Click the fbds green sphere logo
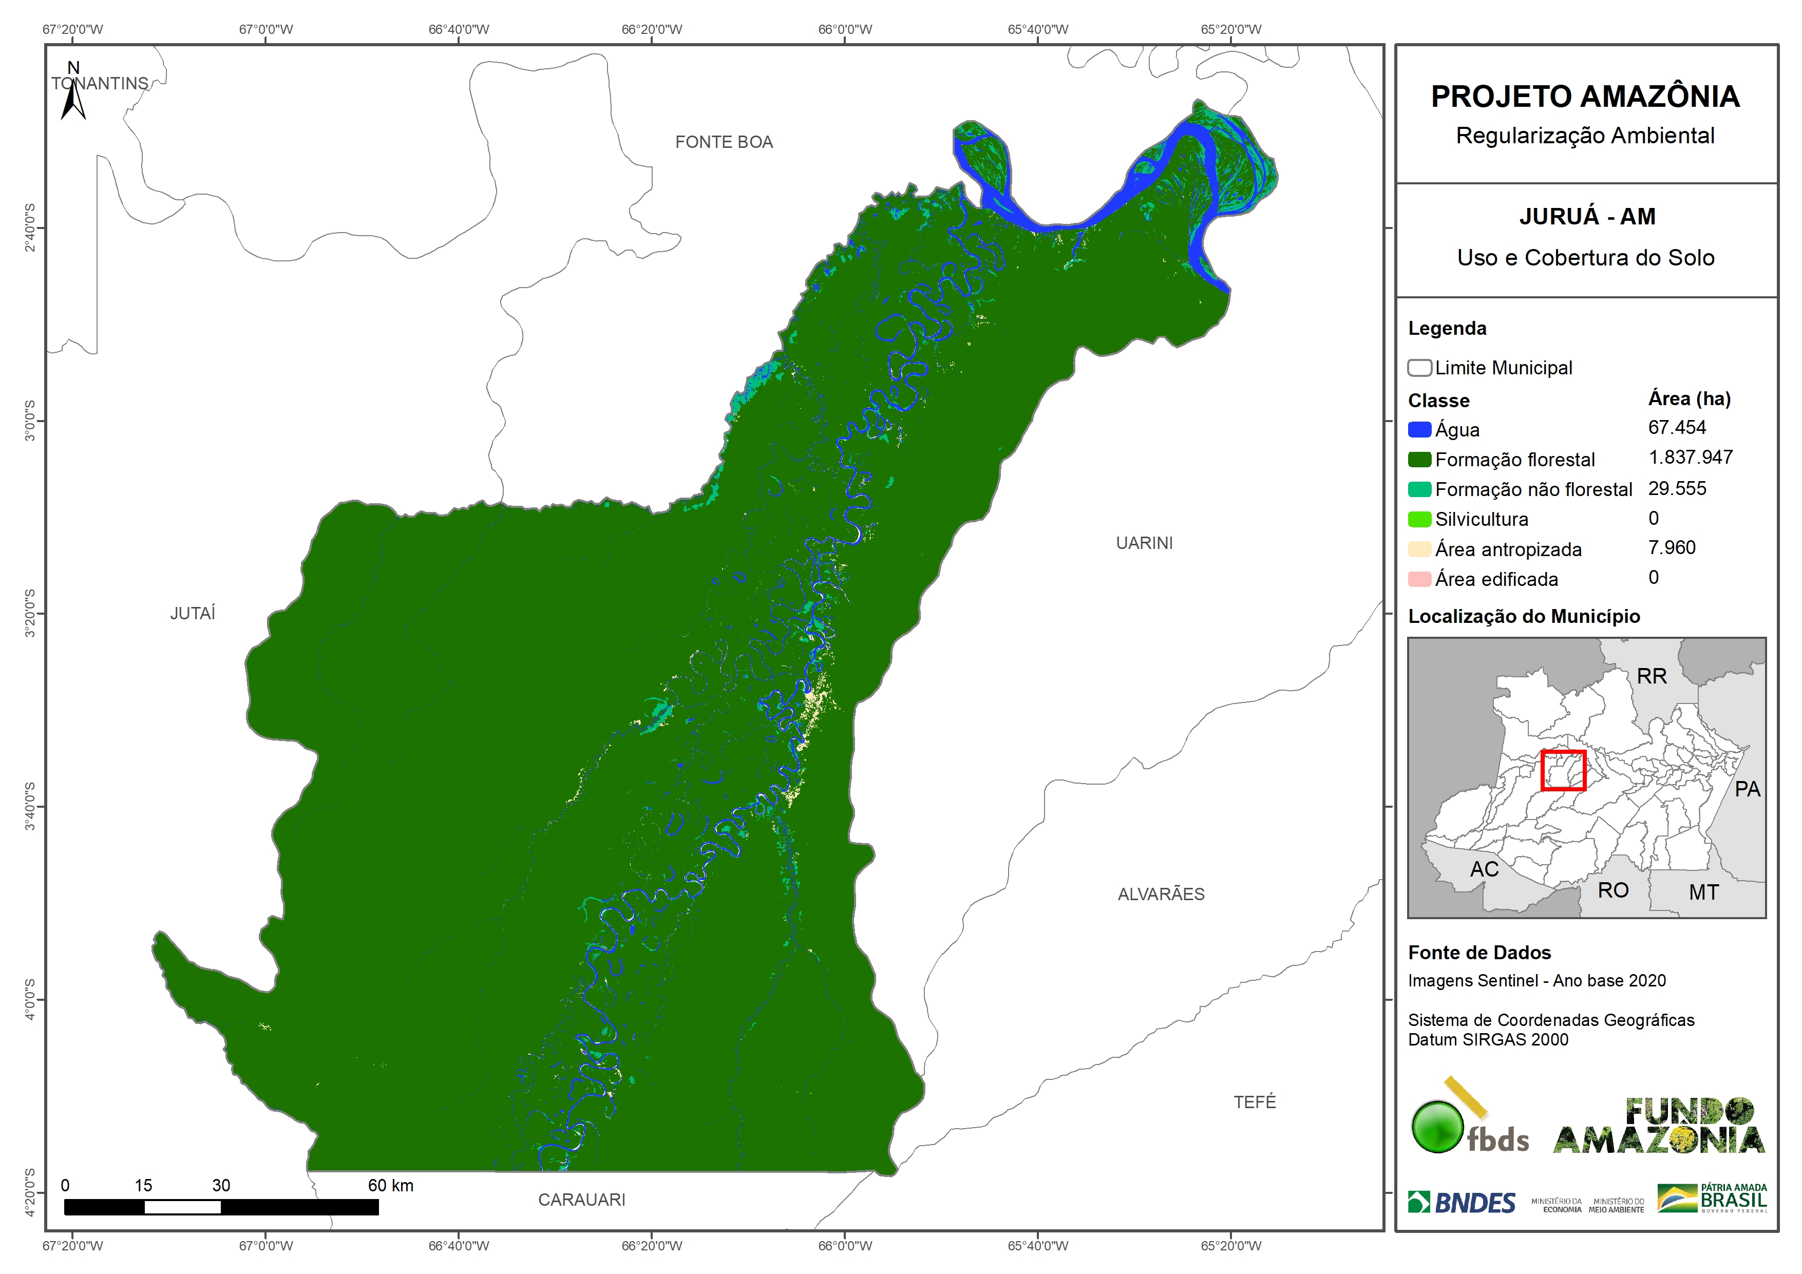This screenshot has height=1274, width=1802. 1438,1127
